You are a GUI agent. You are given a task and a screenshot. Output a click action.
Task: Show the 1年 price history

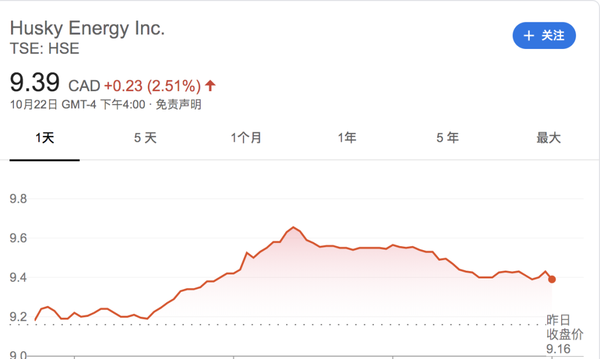point(347,138)
